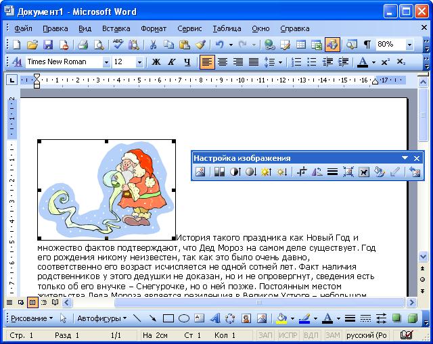Create a new blank document

click(17, 45)
